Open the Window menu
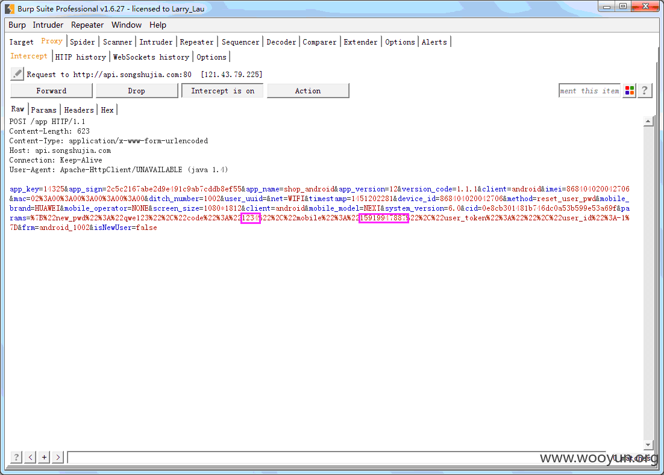 126,25
